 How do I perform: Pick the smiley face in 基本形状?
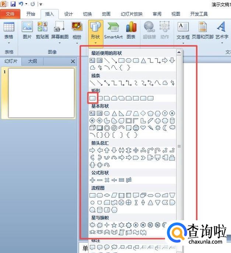(136, 128)
